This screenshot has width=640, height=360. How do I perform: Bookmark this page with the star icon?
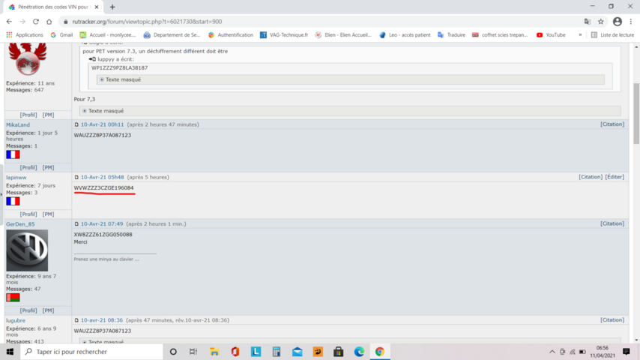tap(601, 22)
